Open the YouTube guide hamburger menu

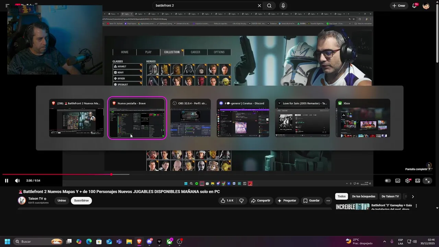tap(7, 6)
